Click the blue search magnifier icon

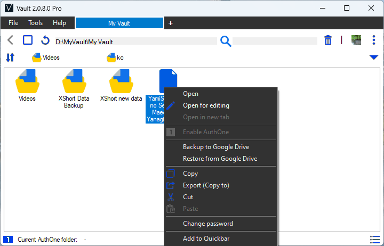[226, 41]
